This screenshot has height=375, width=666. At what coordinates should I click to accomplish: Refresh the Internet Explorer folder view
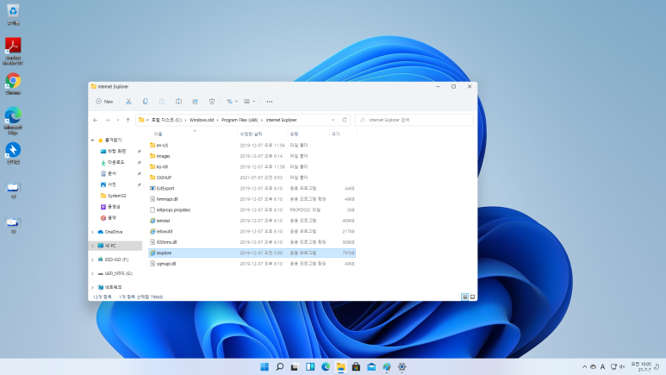point(345,121)
